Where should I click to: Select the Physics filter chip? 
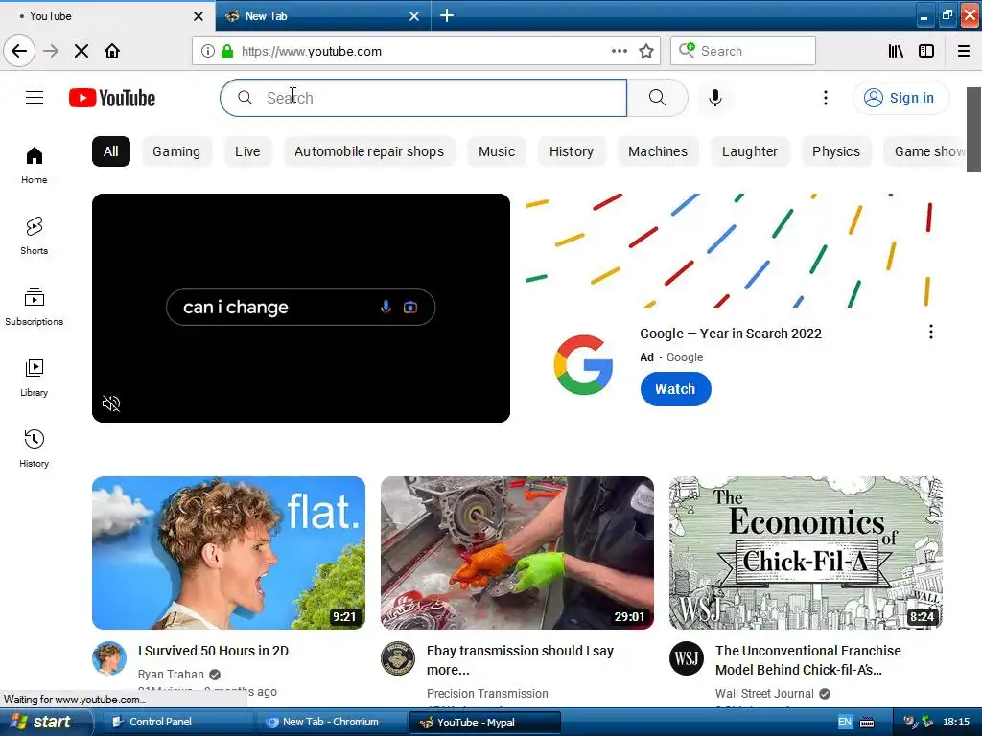836,151
